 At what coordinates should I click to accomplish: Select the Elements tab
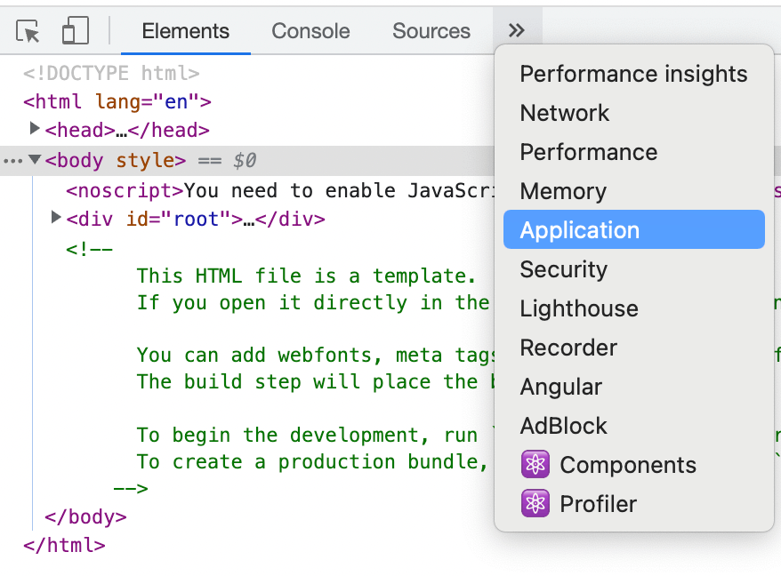pyautogui.click(x=185, y=31)
